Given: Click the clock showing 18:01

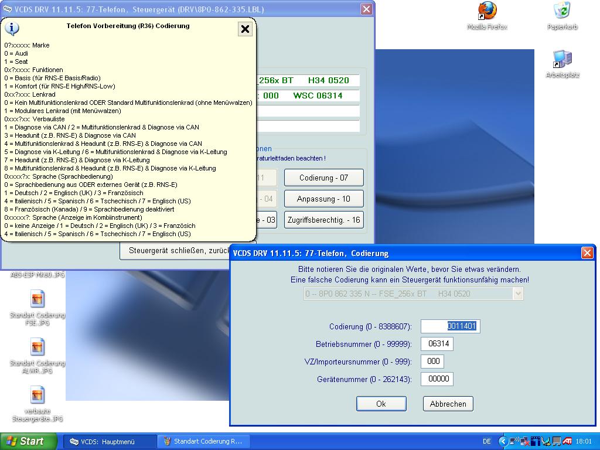Looking at the screenshot, I should click(584, 441).
